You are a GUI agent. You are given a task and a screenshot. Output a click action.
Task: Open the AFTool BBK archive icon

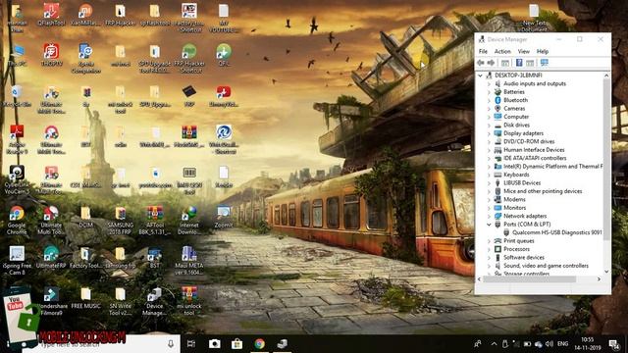[x=155, y=220]
